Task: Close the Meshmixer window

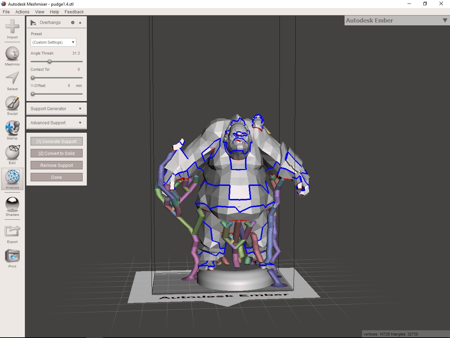Action: pos(441,4)
